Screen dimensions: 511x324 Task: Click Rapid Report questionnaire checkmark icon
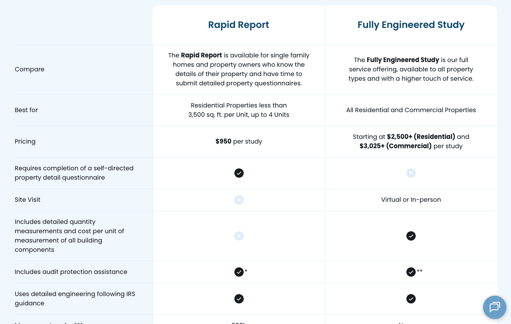pyautogui.click(x=239, y=173)
